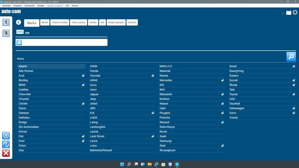Choose Toyota brand
299x168 pixels.
pos(262,94)
